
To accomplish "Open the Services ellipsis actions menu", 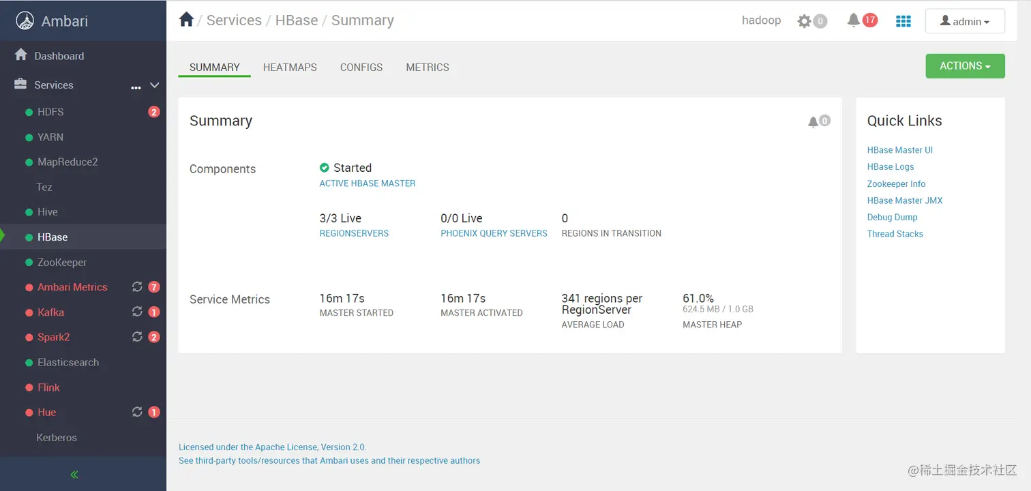I will [136, 87].
